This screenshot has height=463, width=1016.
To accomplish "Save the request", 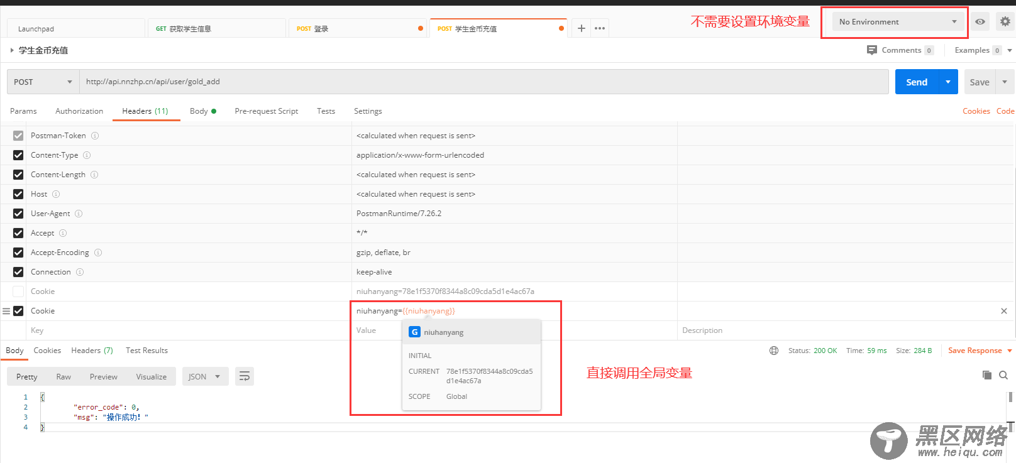I will click(x=980, y=82).
